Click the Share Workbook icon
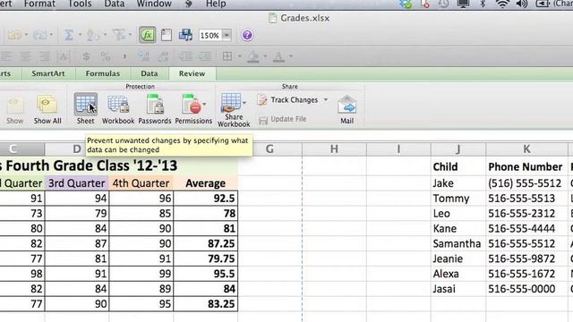573x322 pixels. coord(231,103)
